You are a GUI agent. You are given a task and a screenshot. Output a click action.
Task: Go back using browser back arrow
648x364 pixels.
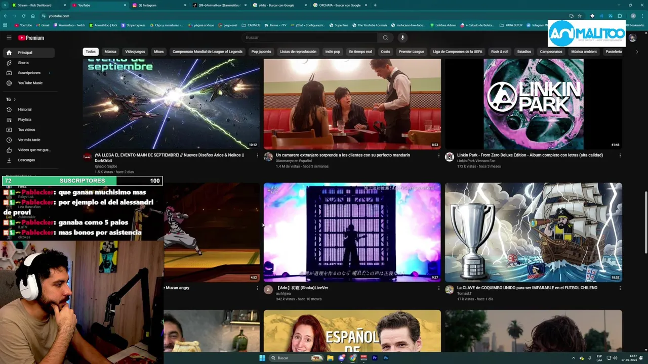(x=6, y=16)
